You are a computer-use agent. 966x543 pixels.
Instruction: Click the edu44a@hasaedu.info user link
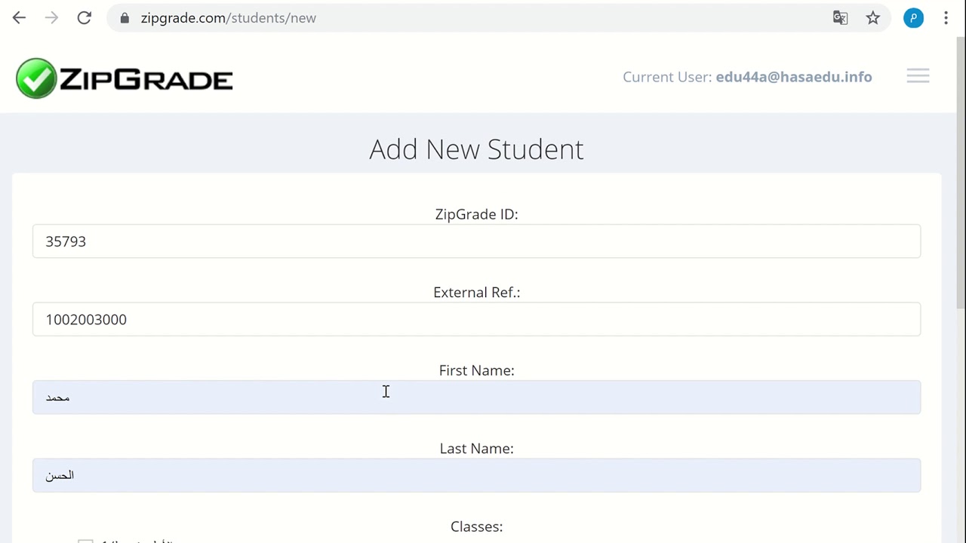(x=793, y=77)
